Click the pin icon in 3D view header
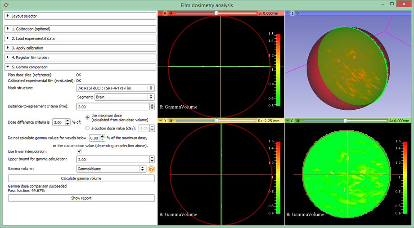 pyautogui.click(x=288, y=13)
